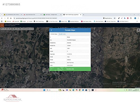Select the locate/crosshair map tool

(10, 29)
